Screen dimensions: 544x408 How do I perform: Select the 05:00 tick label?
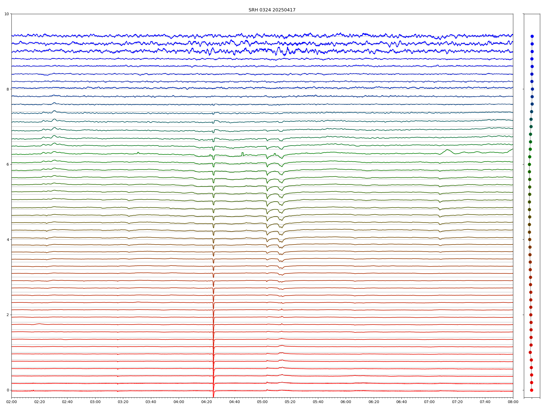262,402
